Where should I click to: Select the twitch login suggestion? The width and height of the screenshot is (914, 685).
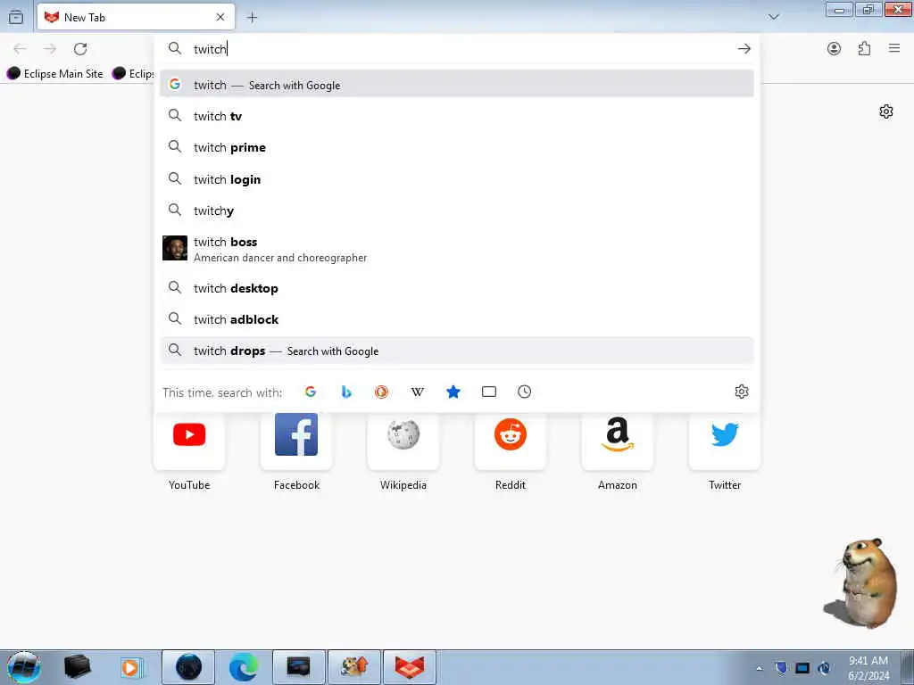(x=457, y=179)
